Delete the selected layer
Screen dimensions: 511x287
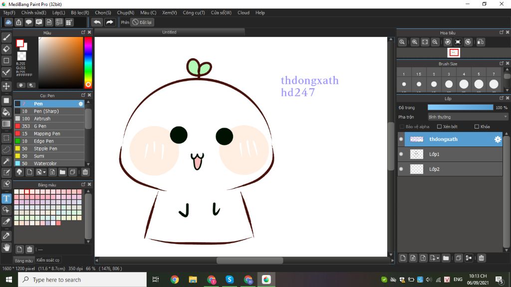482,258
